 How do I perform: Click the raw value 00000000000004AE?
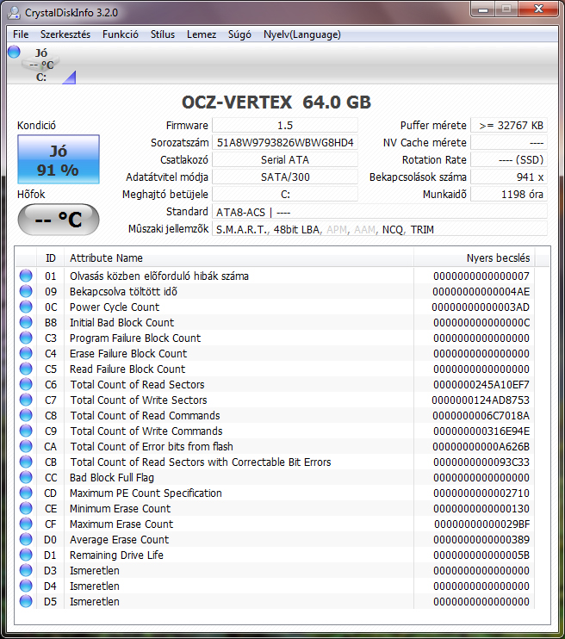(x=481, y=291)
